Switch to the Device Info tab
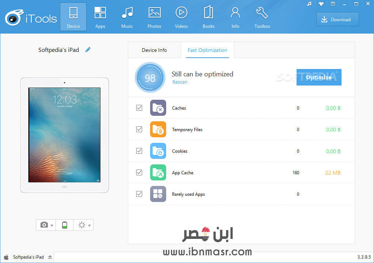 154,50
